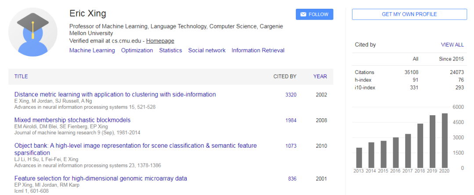Image resolution: width=474 pixels, height=195 pixels.
Task: Click the graduation cap profile avatar
Action: [x=33, y=32]
